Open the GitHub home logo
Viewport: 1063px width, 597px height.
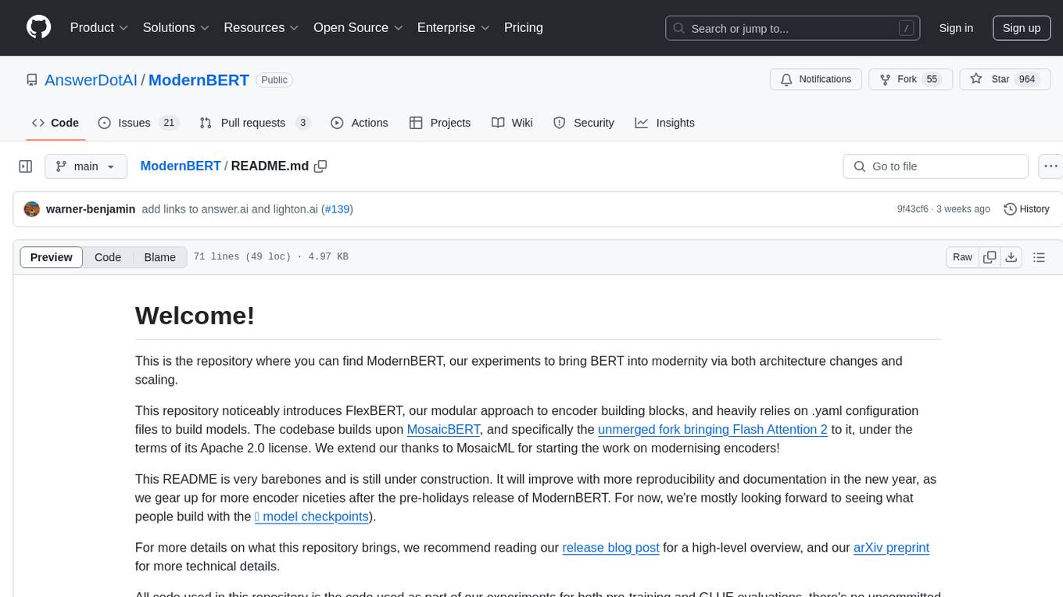(x=38, y=27)
